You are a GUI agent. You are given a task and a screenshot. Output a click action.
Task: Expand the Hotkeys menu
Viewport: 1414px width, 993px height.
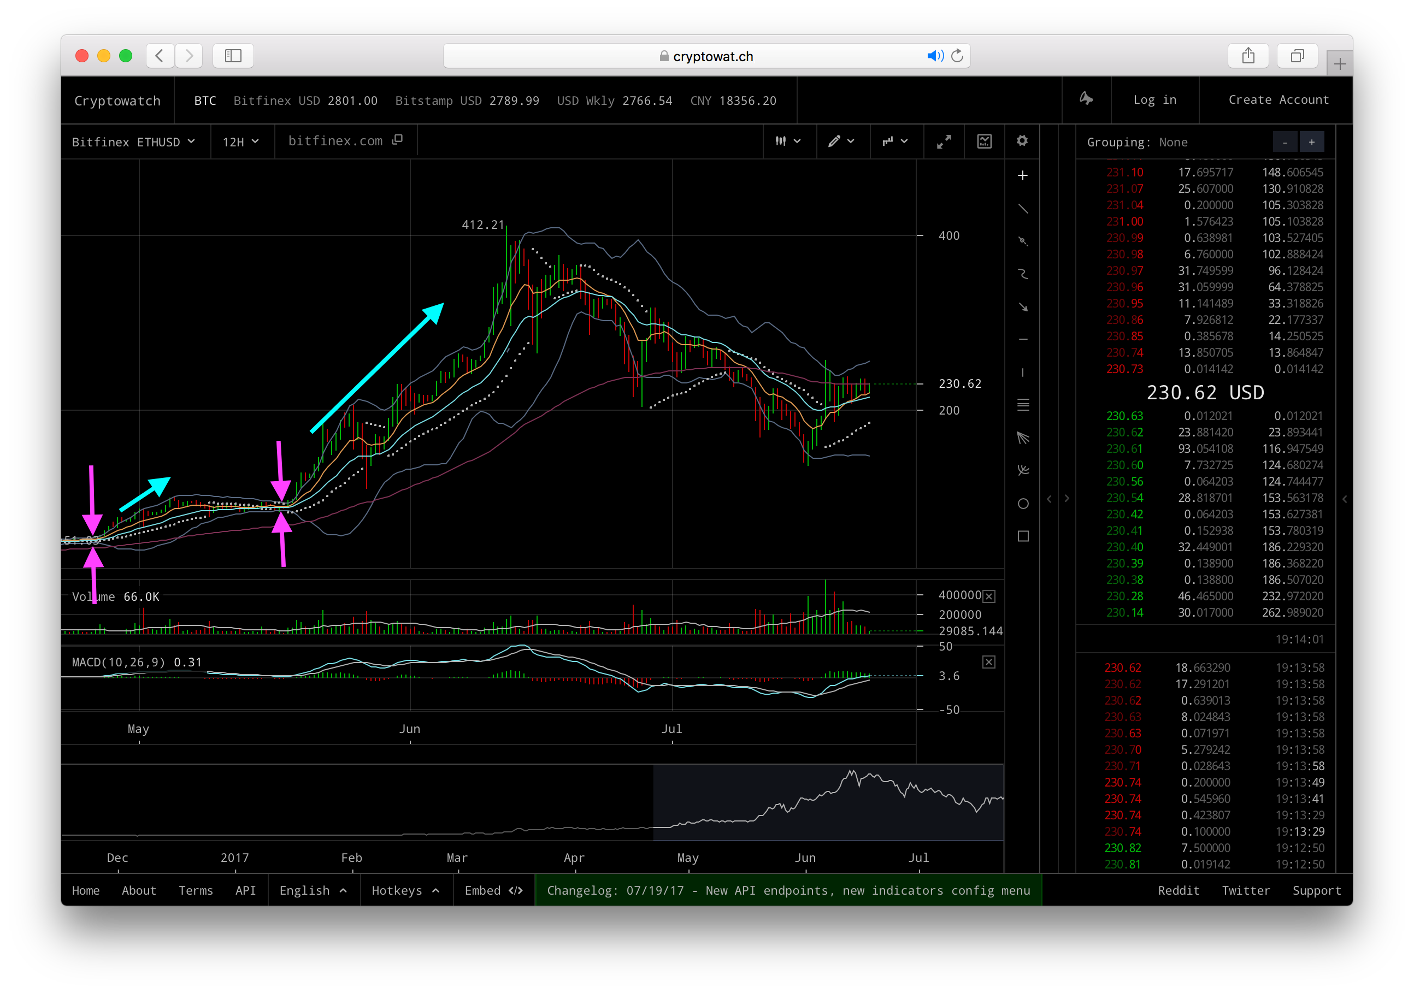click(x=406, y=891)
